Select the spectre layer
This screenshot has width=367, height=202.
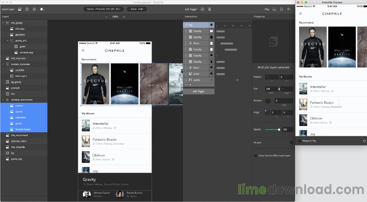[24, 112]
